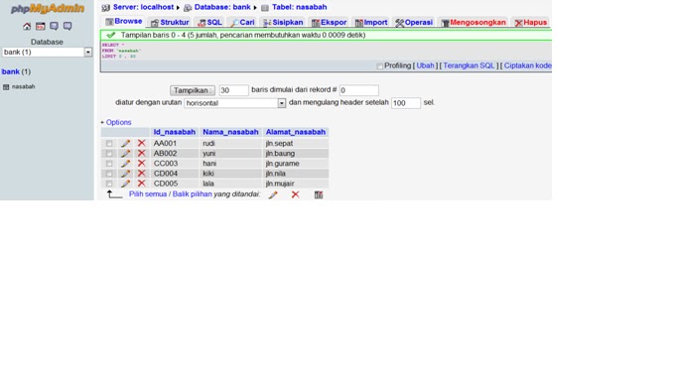Delete selected rows X icon below table

pyautogui.click(x=296, y=194)
